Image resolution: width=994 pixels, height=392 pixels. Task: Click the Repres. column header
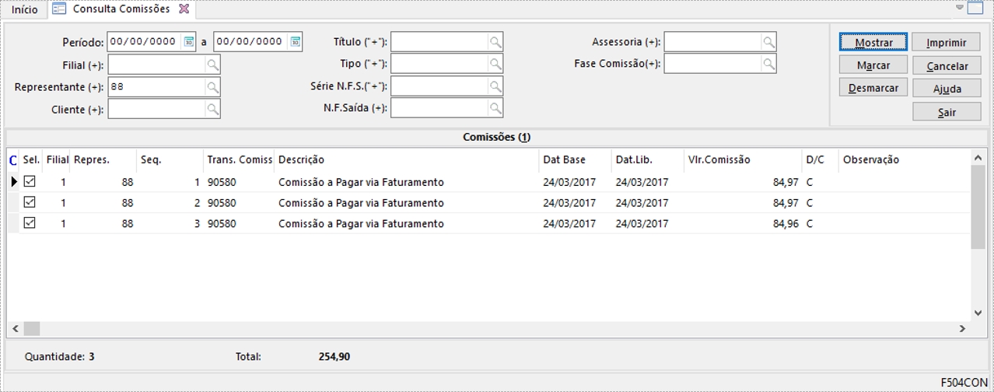[x=103, y=160]
